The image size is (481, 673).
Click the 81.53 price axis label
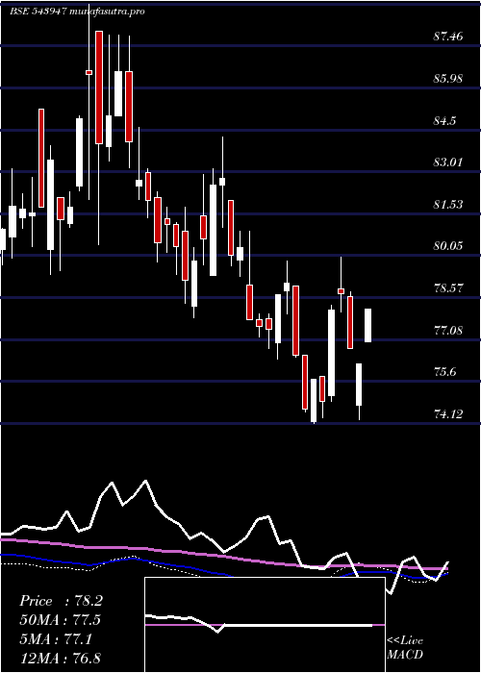448,204
